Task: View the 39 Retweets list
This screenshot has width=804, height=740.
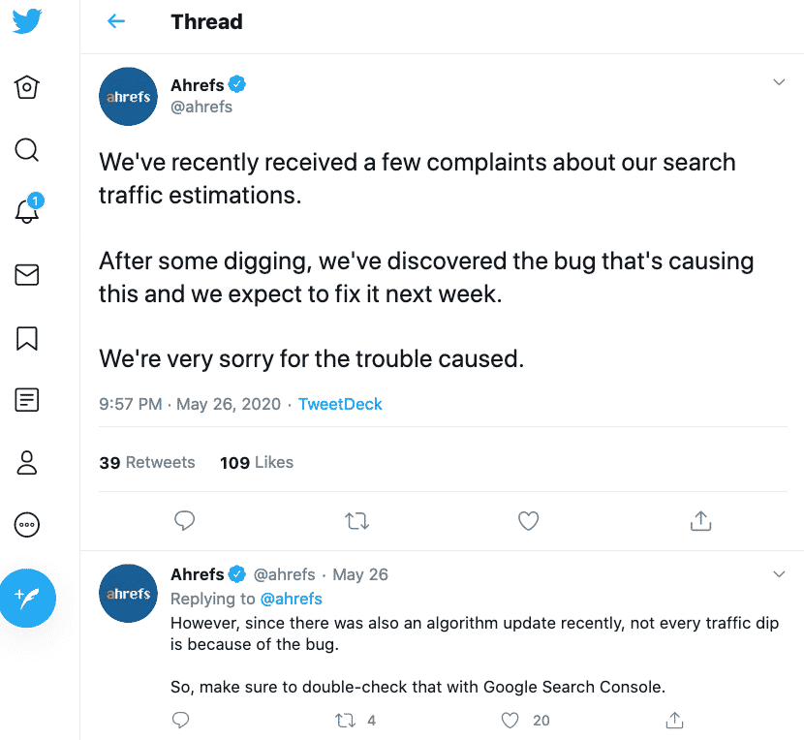Action: tap(147, 463)
